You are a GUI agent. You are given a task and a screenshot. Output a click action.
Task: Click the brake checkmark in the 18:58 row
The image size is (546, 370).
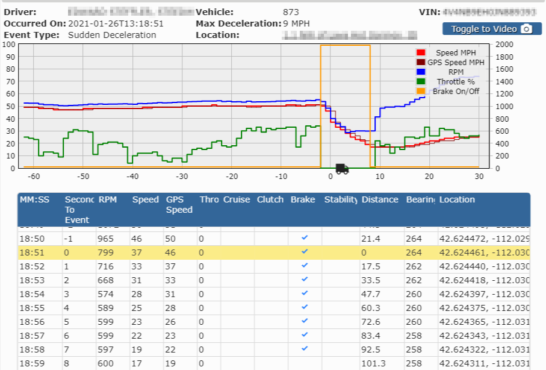(x=305, y=348)
